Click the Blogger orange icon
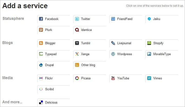Viewport: 185px width, 107px height. [x=41, y=43]
